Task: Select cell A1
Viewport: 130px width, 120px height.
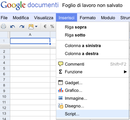Action: tap(30, 41)
